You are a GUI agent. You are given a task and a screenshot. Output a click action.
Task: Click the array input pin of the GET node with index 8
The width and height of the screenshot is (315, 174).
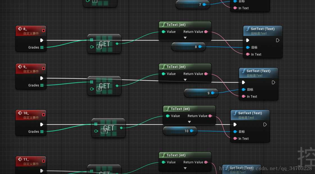[x=92, y=40]
